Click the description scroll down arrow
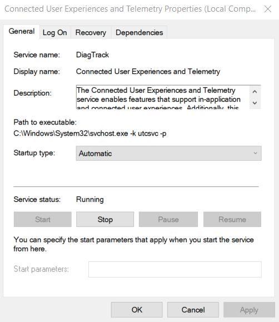Viewport: 279px width, 322px height. [x=255, y=103]
